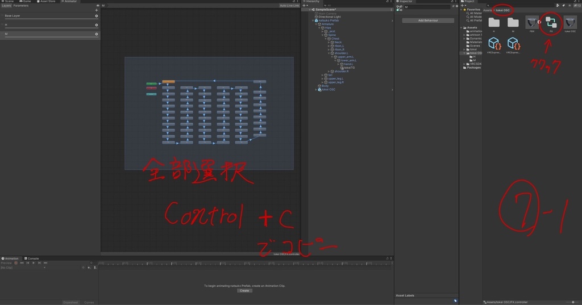Screen dimensions: 582x305
Task: Expand tokei OSC in Hierarchy
Action: (316, 89)
